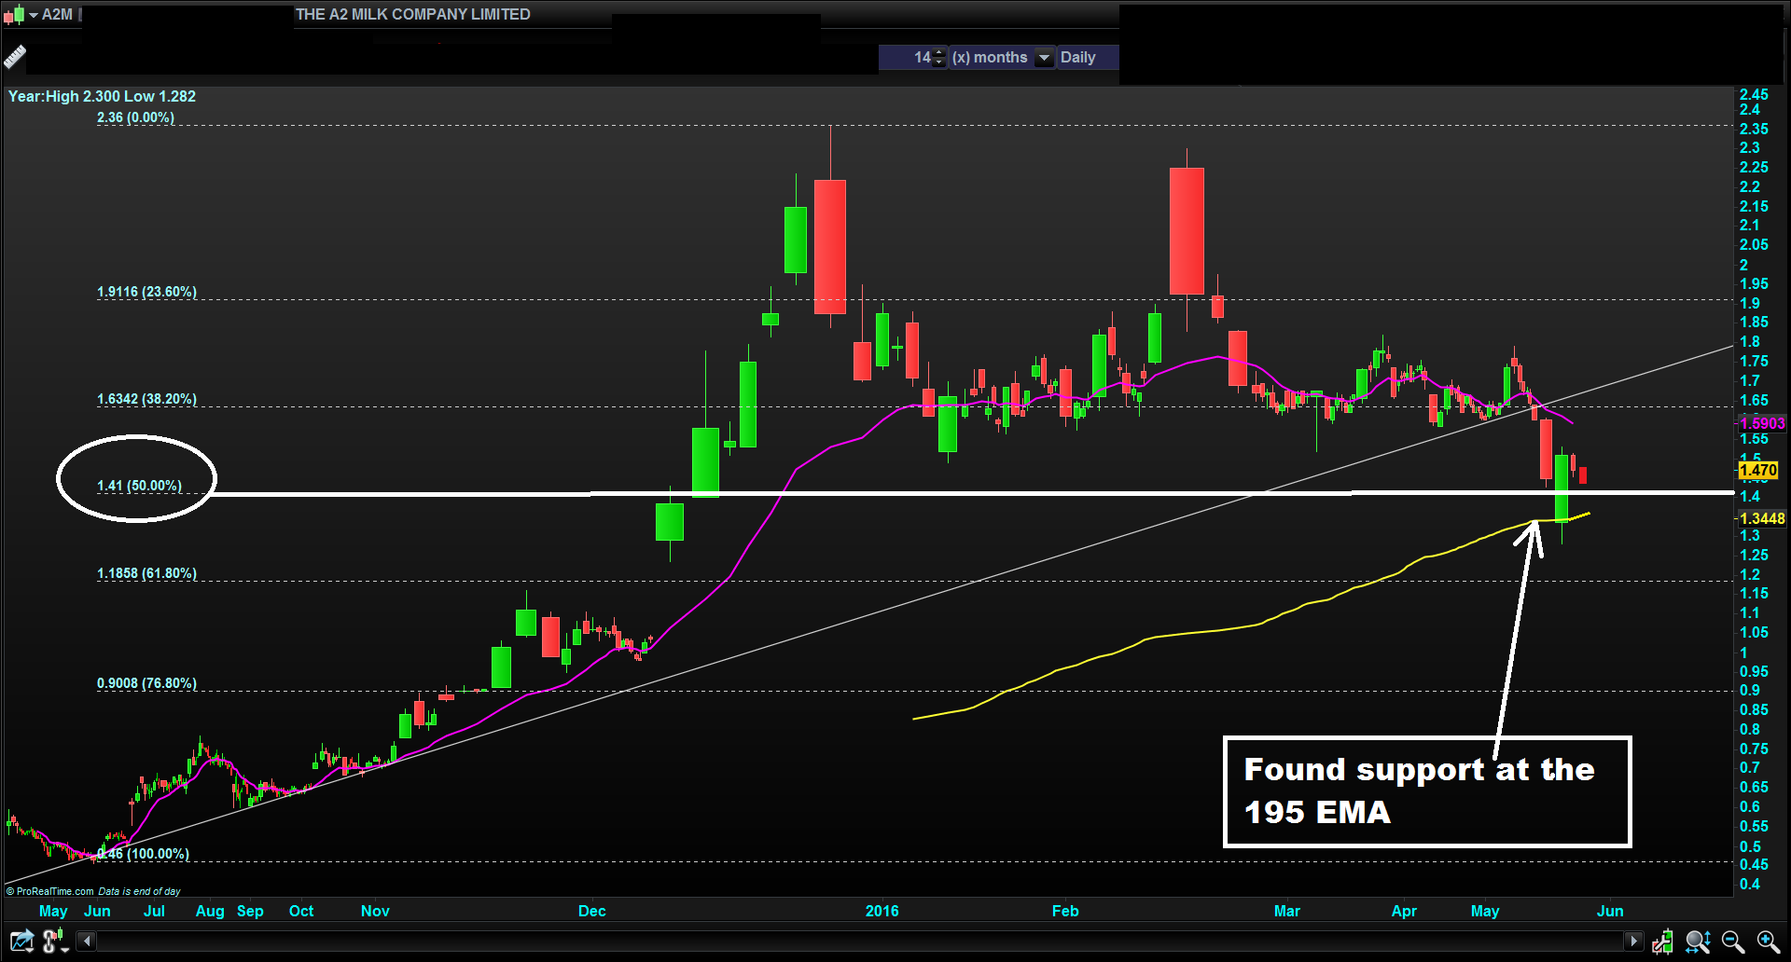Click the 14 units stepper spinner arrows
Screen dimensions: 1791x962
click(939, 57)
